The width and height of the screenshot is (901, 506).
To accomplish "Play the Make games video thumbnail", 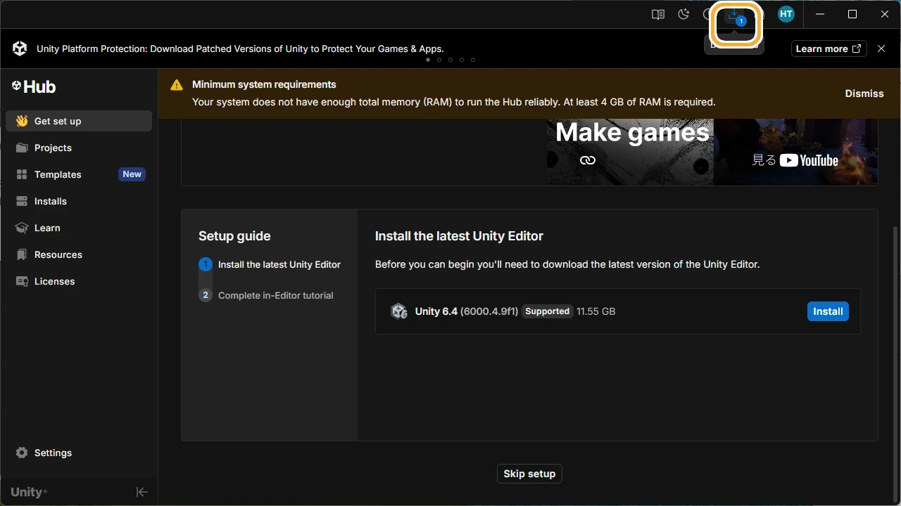I will click(712, 152).
